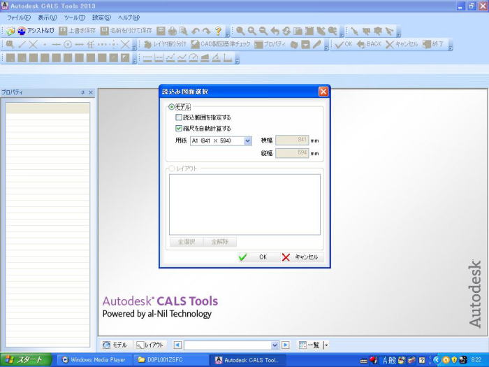The width and height of the screenshot is (489, 367).
Task: Click the 全解除 deselect-all button
Action: click(x=220, y=242)
